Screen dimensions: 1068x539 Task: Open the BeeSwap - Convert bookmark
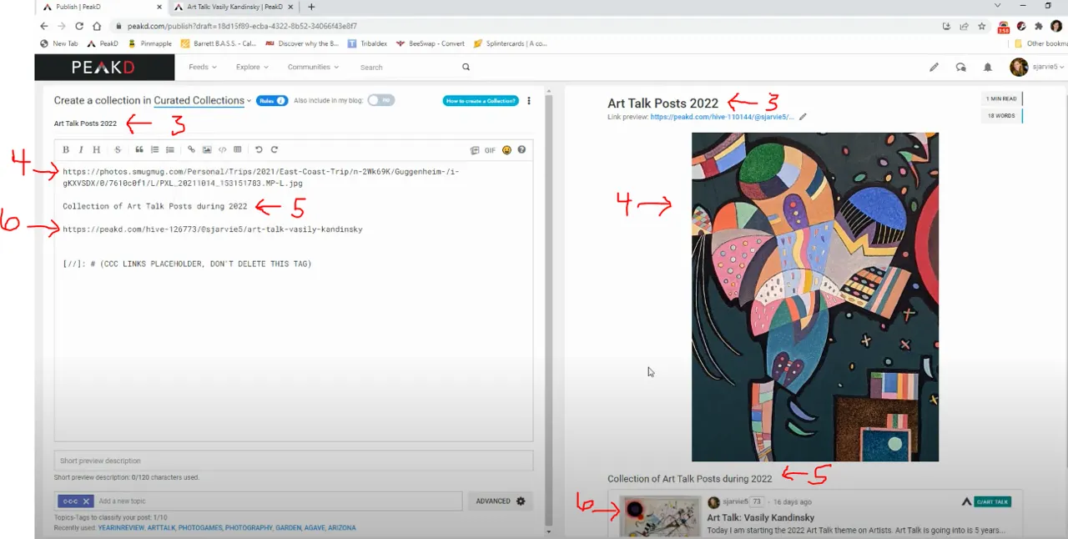[x=431, y=43]
